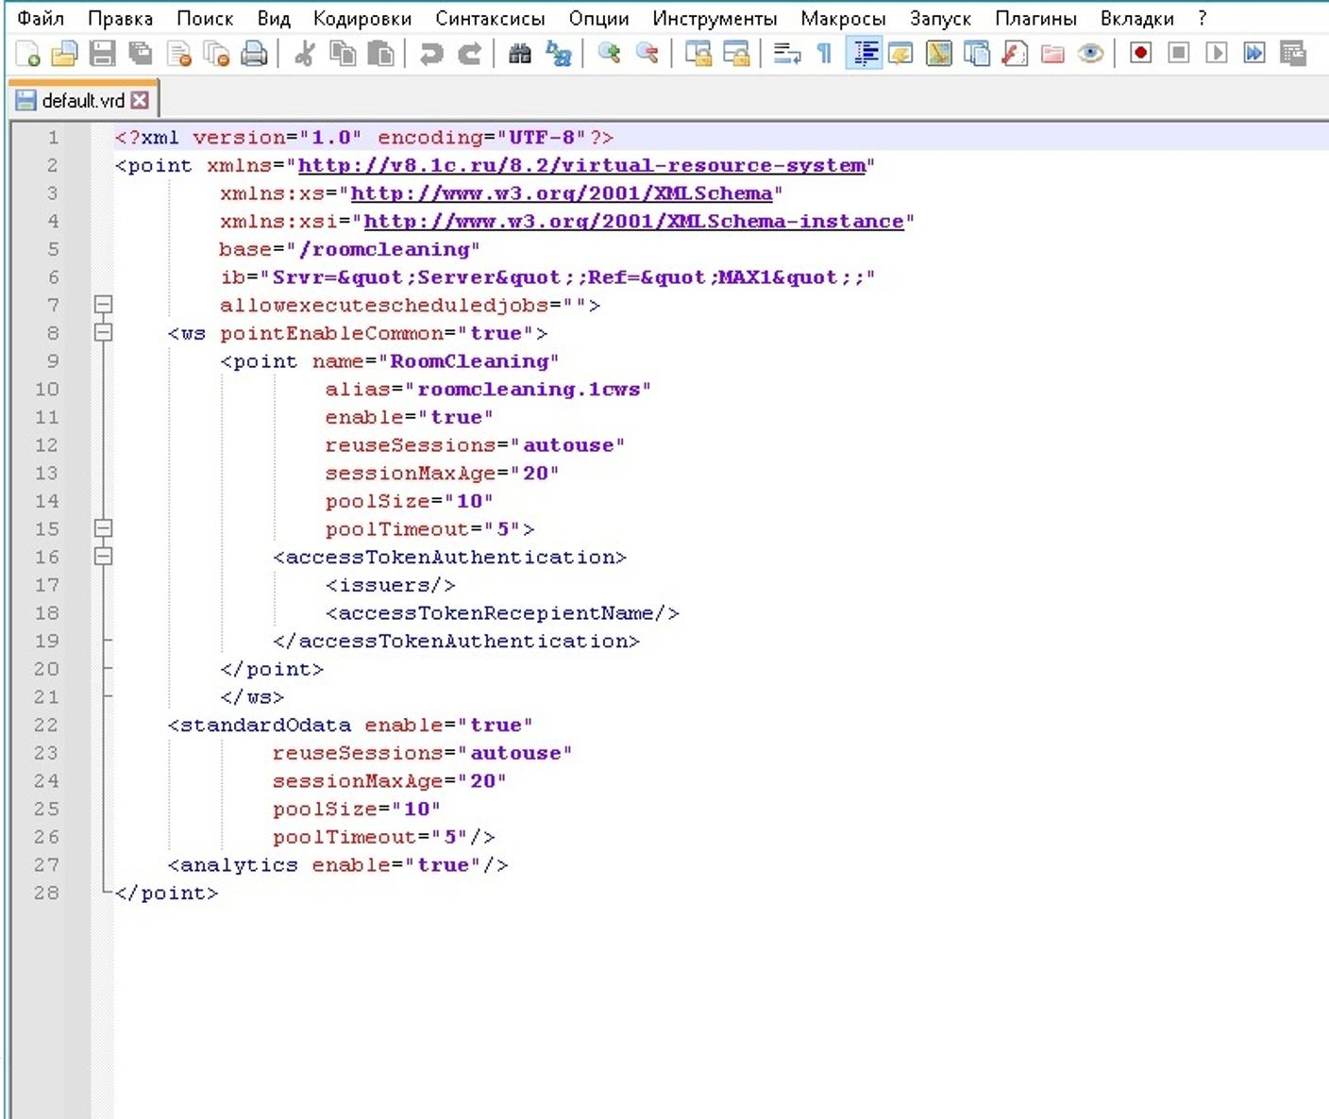Click the Zoom In magnifier icon

609,54
